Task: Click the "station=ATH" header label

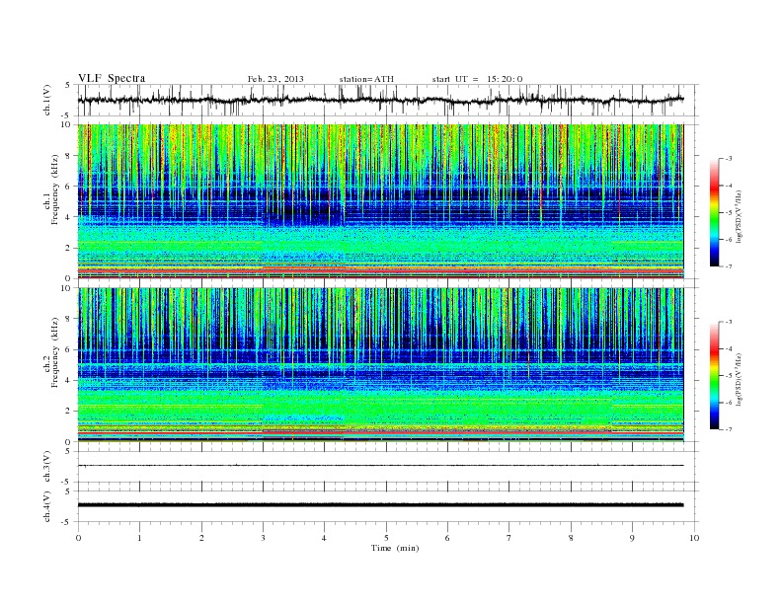Action: click(366, 79)
